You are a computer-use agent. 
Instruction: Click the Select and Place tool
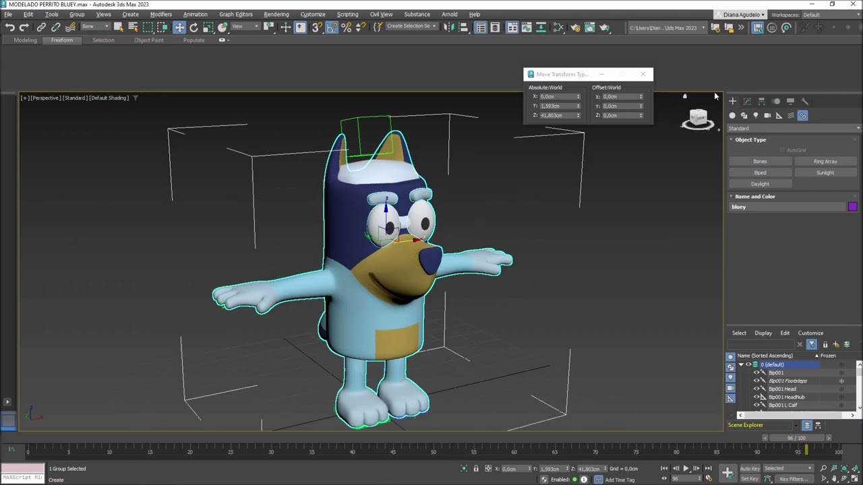tap(222, 27)
